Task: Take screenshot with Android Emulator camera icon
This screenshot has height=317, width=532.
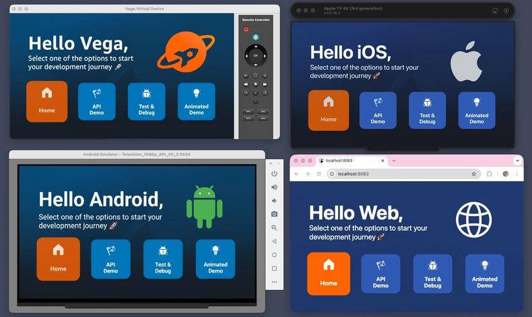Action: (274, 214)
